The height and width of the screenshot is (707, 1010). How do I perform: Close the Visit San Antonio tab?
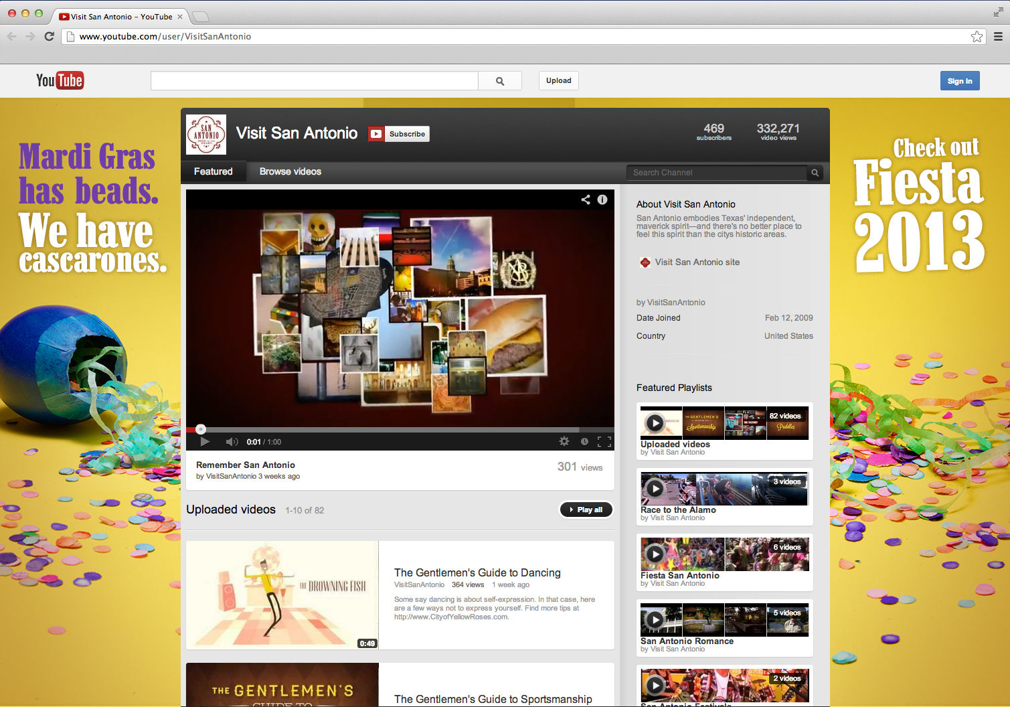pyautogui.click(x=180, y=17)
